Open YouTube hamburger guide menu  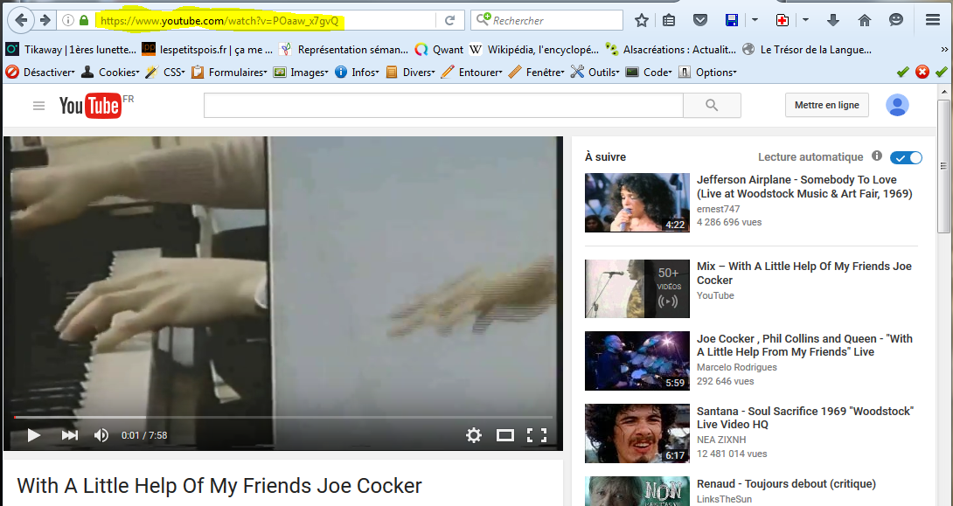38,106
